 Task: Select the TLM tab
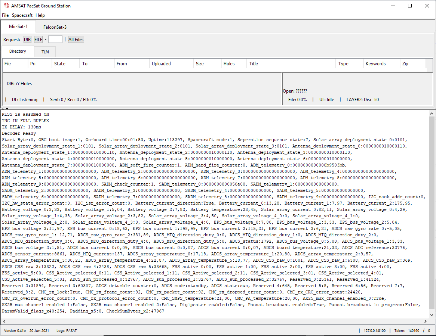[45, 52]
